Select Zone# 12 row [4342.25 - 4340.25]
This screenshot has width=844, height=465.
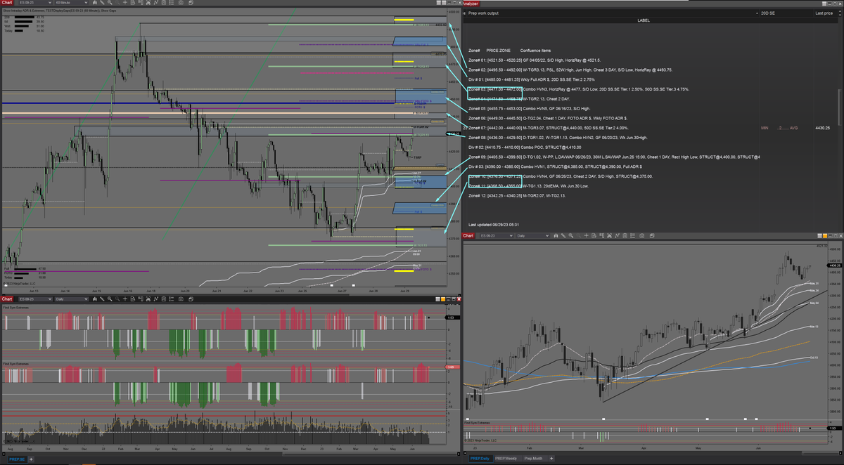coord(517,195)
